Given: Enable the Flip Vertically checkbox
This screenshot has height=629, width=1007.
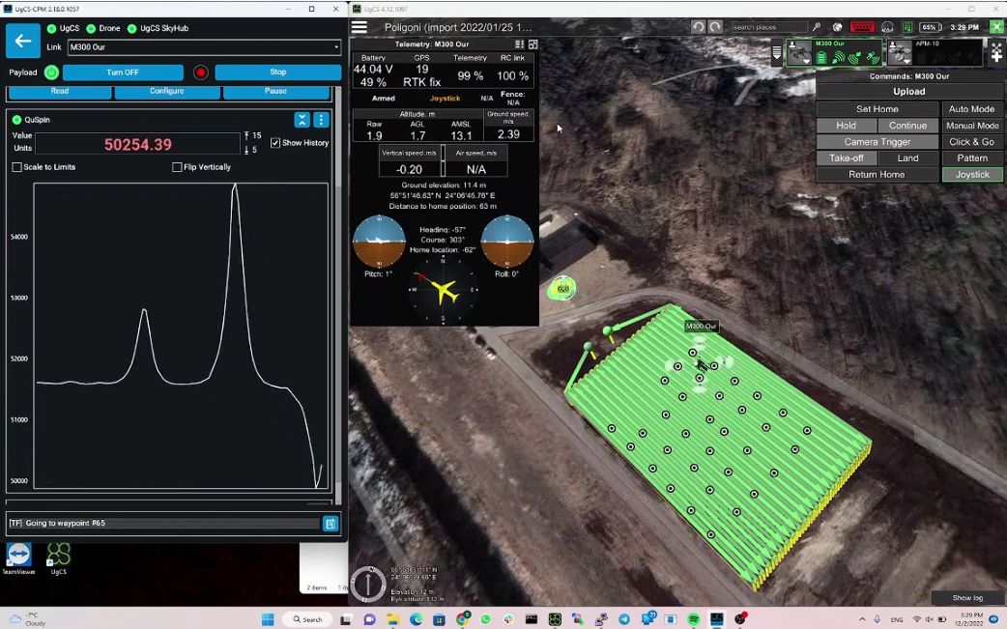Looking at the screenshot, I should tap(177, 167).
